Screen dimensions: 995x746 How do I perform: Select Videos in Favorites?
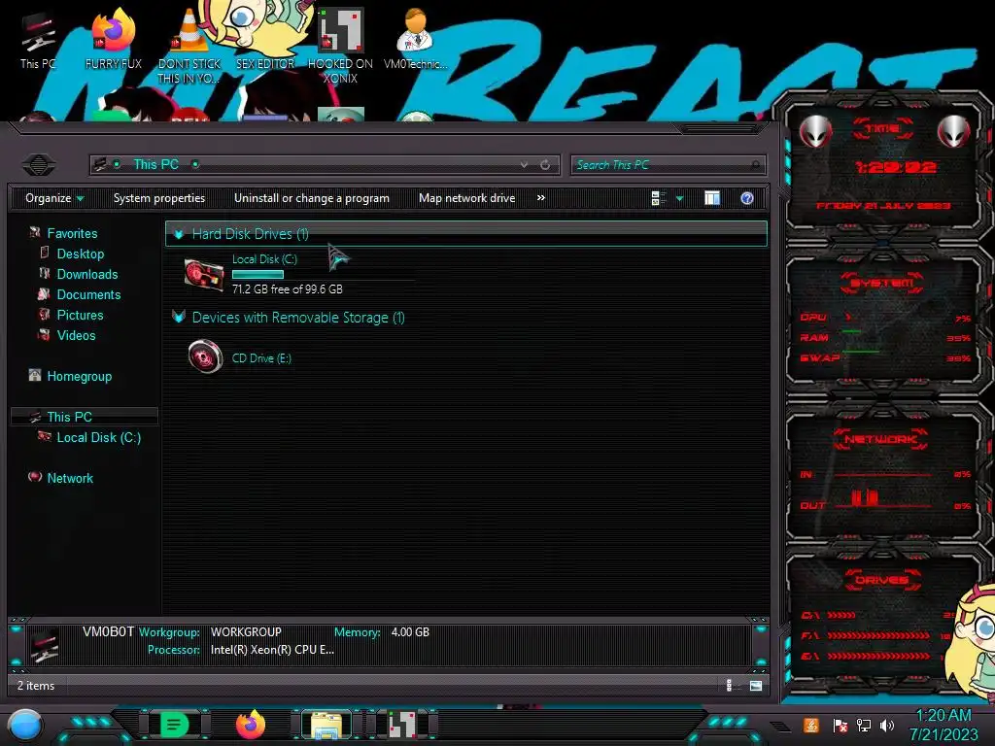pyautogui.click(x=76, y=335)
